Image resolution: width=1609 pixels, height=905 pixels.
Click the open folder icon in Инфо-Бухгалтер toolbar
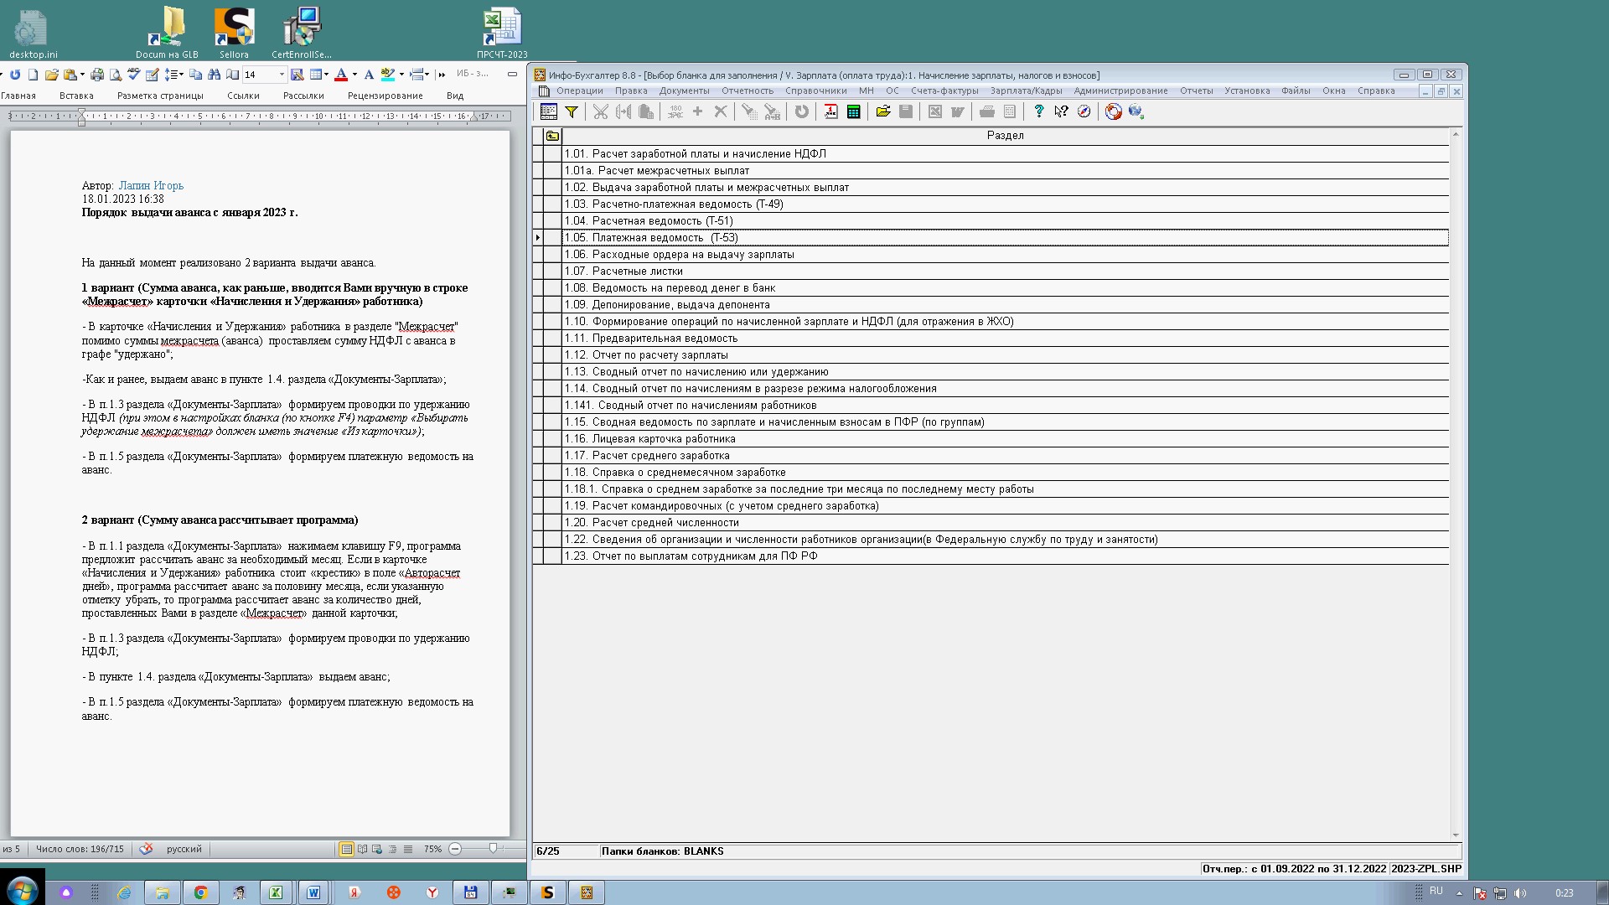click(x=883, y=111)
